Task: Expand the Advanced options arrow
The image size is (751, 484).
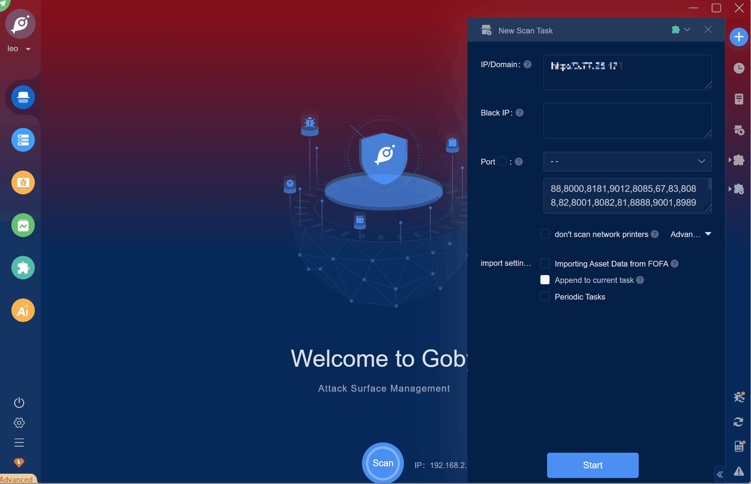Action: [x=708, y=234]
